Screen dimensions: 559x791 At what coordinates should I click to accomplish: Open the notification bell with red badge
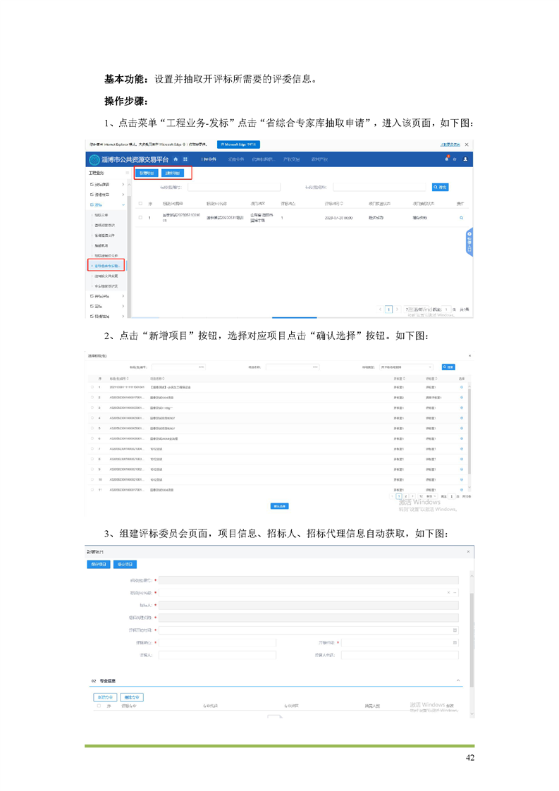pyautogui.click(x=446, y=159)
